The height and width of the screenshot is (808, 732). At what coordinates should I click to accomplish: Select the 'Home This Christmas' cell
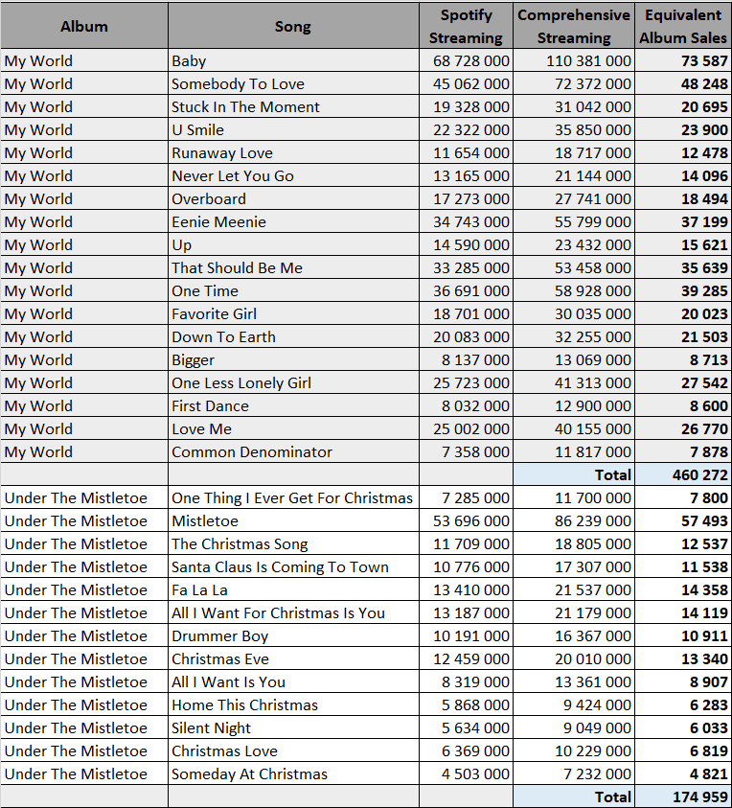(x=293, y=705)
